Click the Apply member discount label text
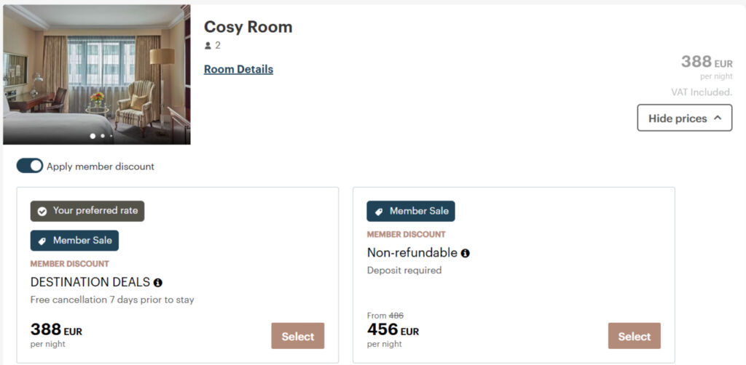 click(x=101, y=167)
